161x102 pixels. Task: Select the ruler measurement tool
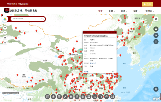65,97
